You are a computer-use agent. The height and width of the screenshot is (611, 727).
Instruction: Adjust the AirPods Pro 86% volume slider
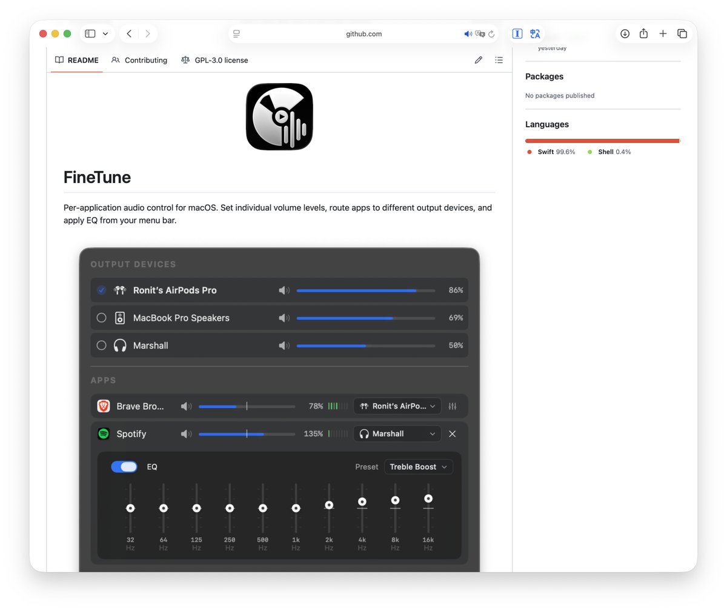click(366, 290)
